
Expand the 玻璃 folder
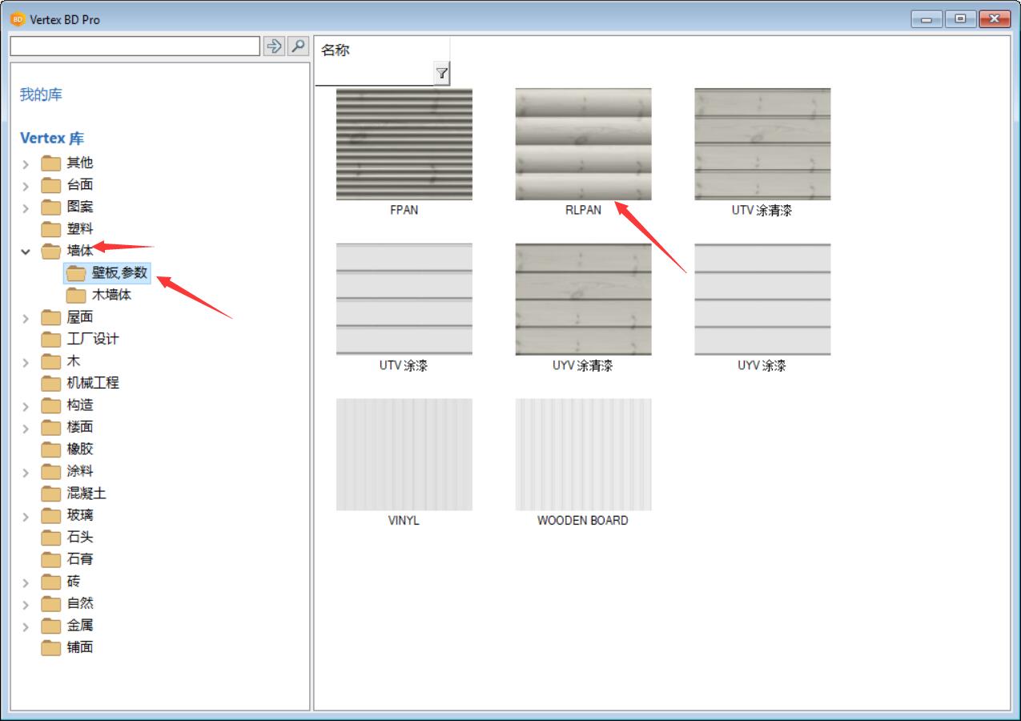26,516
